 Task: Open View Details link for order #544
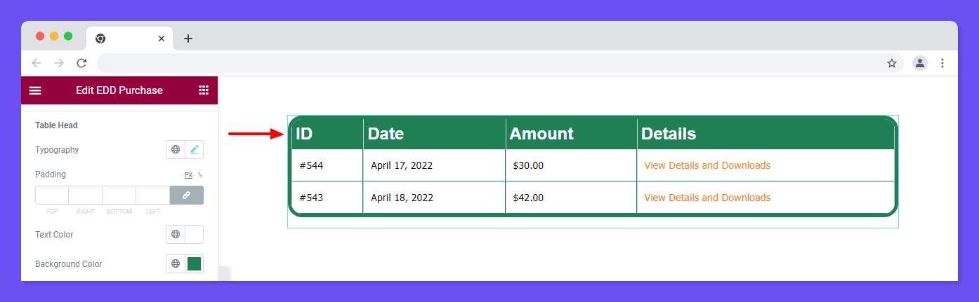pos(707,165)
